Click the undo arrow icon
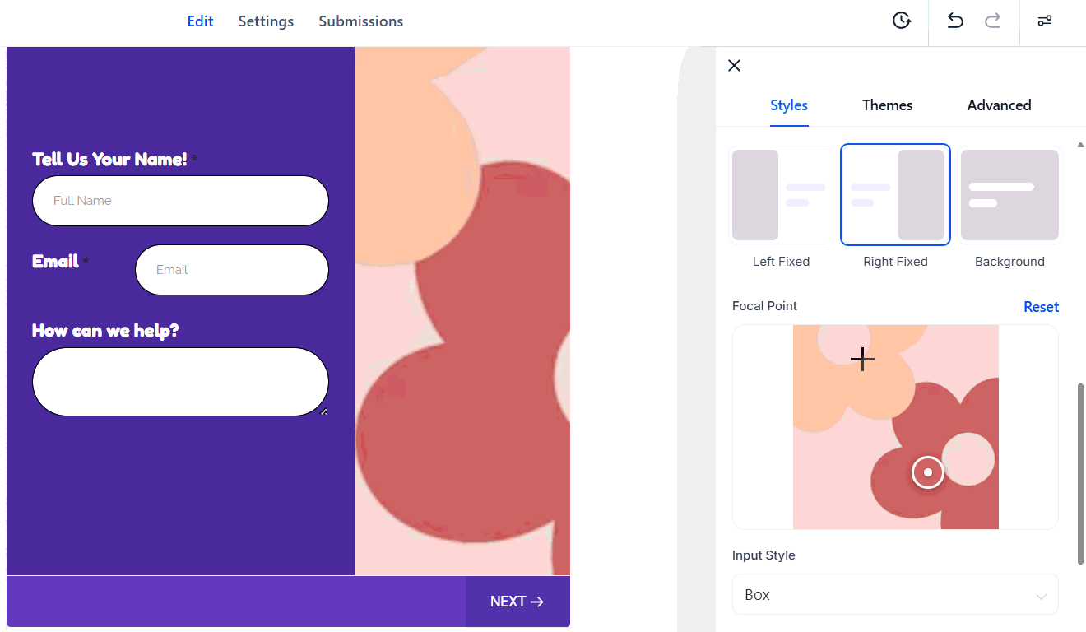 pos(954,21)
